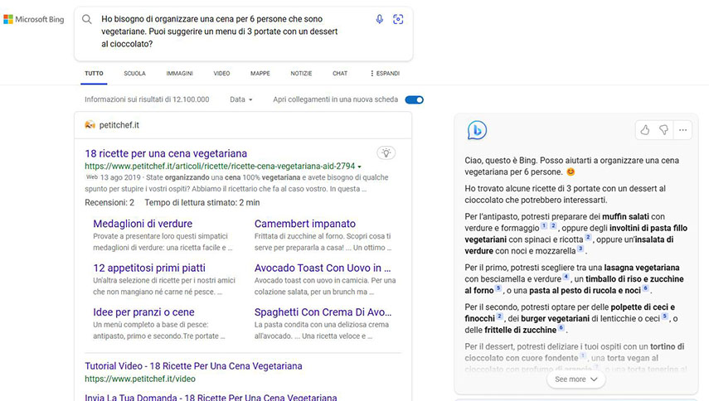Image resolution: width=709 pixels, height=401 pixels.
Task: Click the 'lasagna vegetariana' bold text
Action: (x=642, y=268)
